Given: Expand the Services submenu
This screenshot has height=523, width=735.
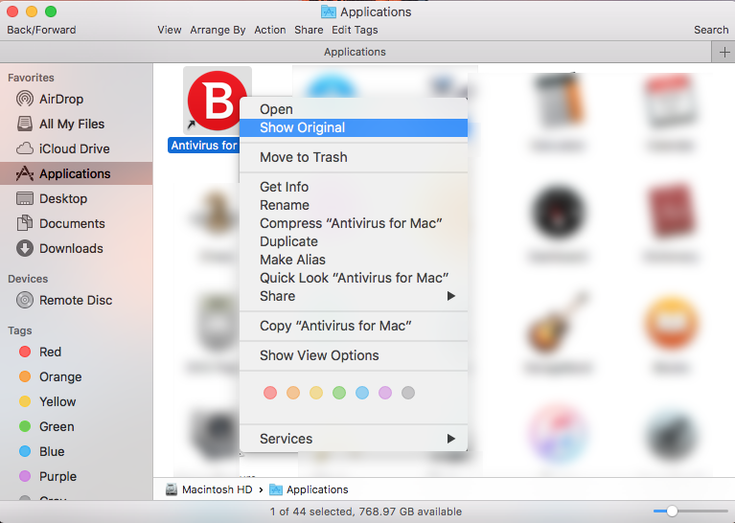Looking at the screenshot, I should tap(354, 439).
